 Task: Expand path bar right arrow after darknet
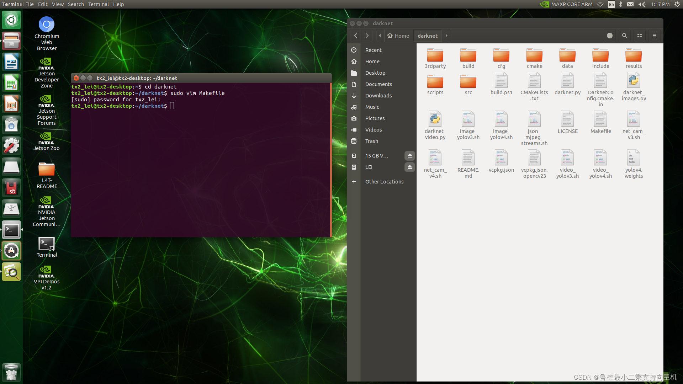click(446, 36)
